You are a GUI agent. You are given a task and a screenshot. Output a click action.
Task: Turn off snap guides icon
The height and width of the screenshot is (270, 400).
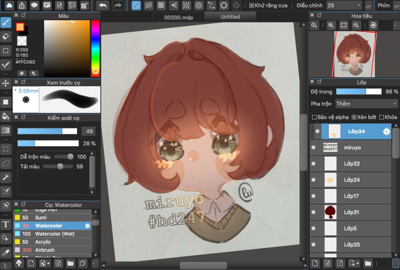[136, 5]
